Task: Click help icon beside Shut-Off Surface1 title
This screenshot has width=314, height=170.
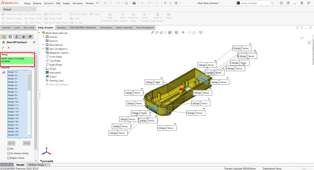Action: pyautogui.click(x=34, y=42)
